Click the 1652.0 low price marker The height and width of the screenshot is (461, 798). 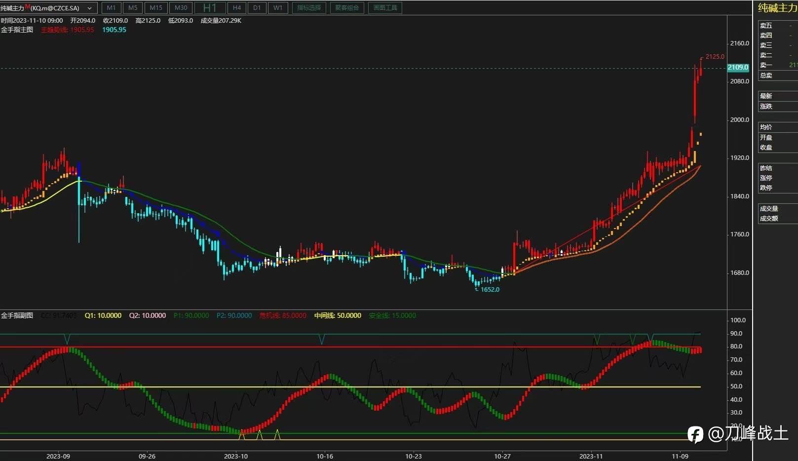(490, 289)
